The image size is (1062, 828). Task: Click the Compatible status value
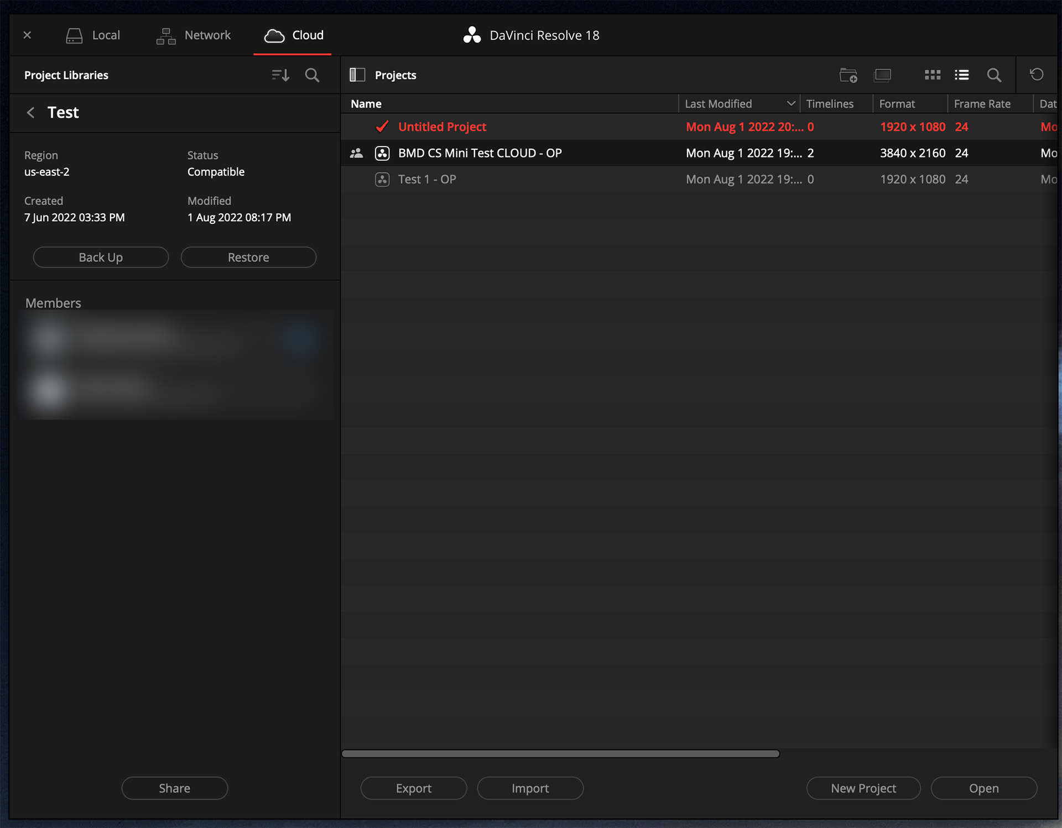[216, 172]
